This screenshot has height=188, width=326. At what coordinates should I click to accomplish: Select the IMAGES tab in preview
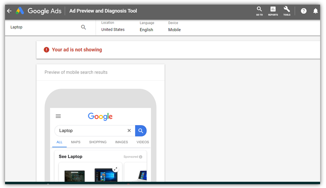click(x=121, y=142)
